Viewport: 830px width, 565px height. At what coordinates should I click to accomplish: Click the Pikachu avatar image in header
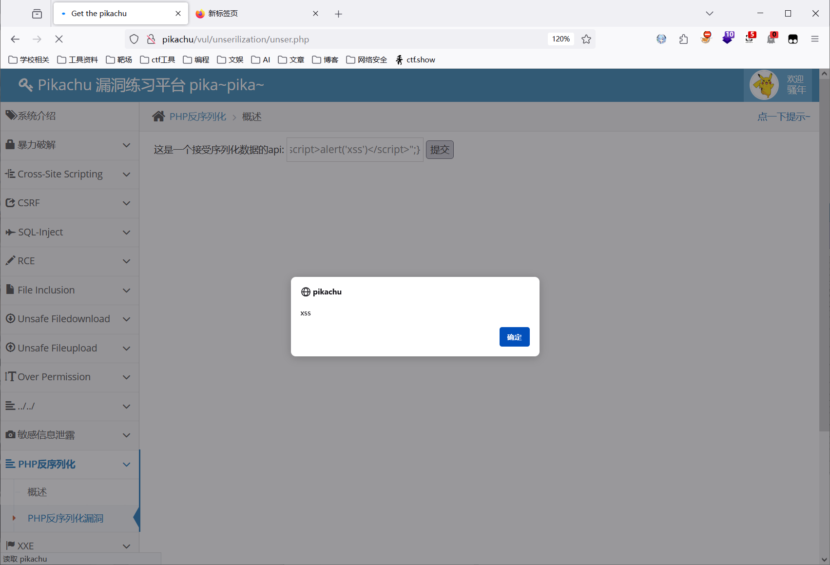pyautogui.click(x=764, y=85)
